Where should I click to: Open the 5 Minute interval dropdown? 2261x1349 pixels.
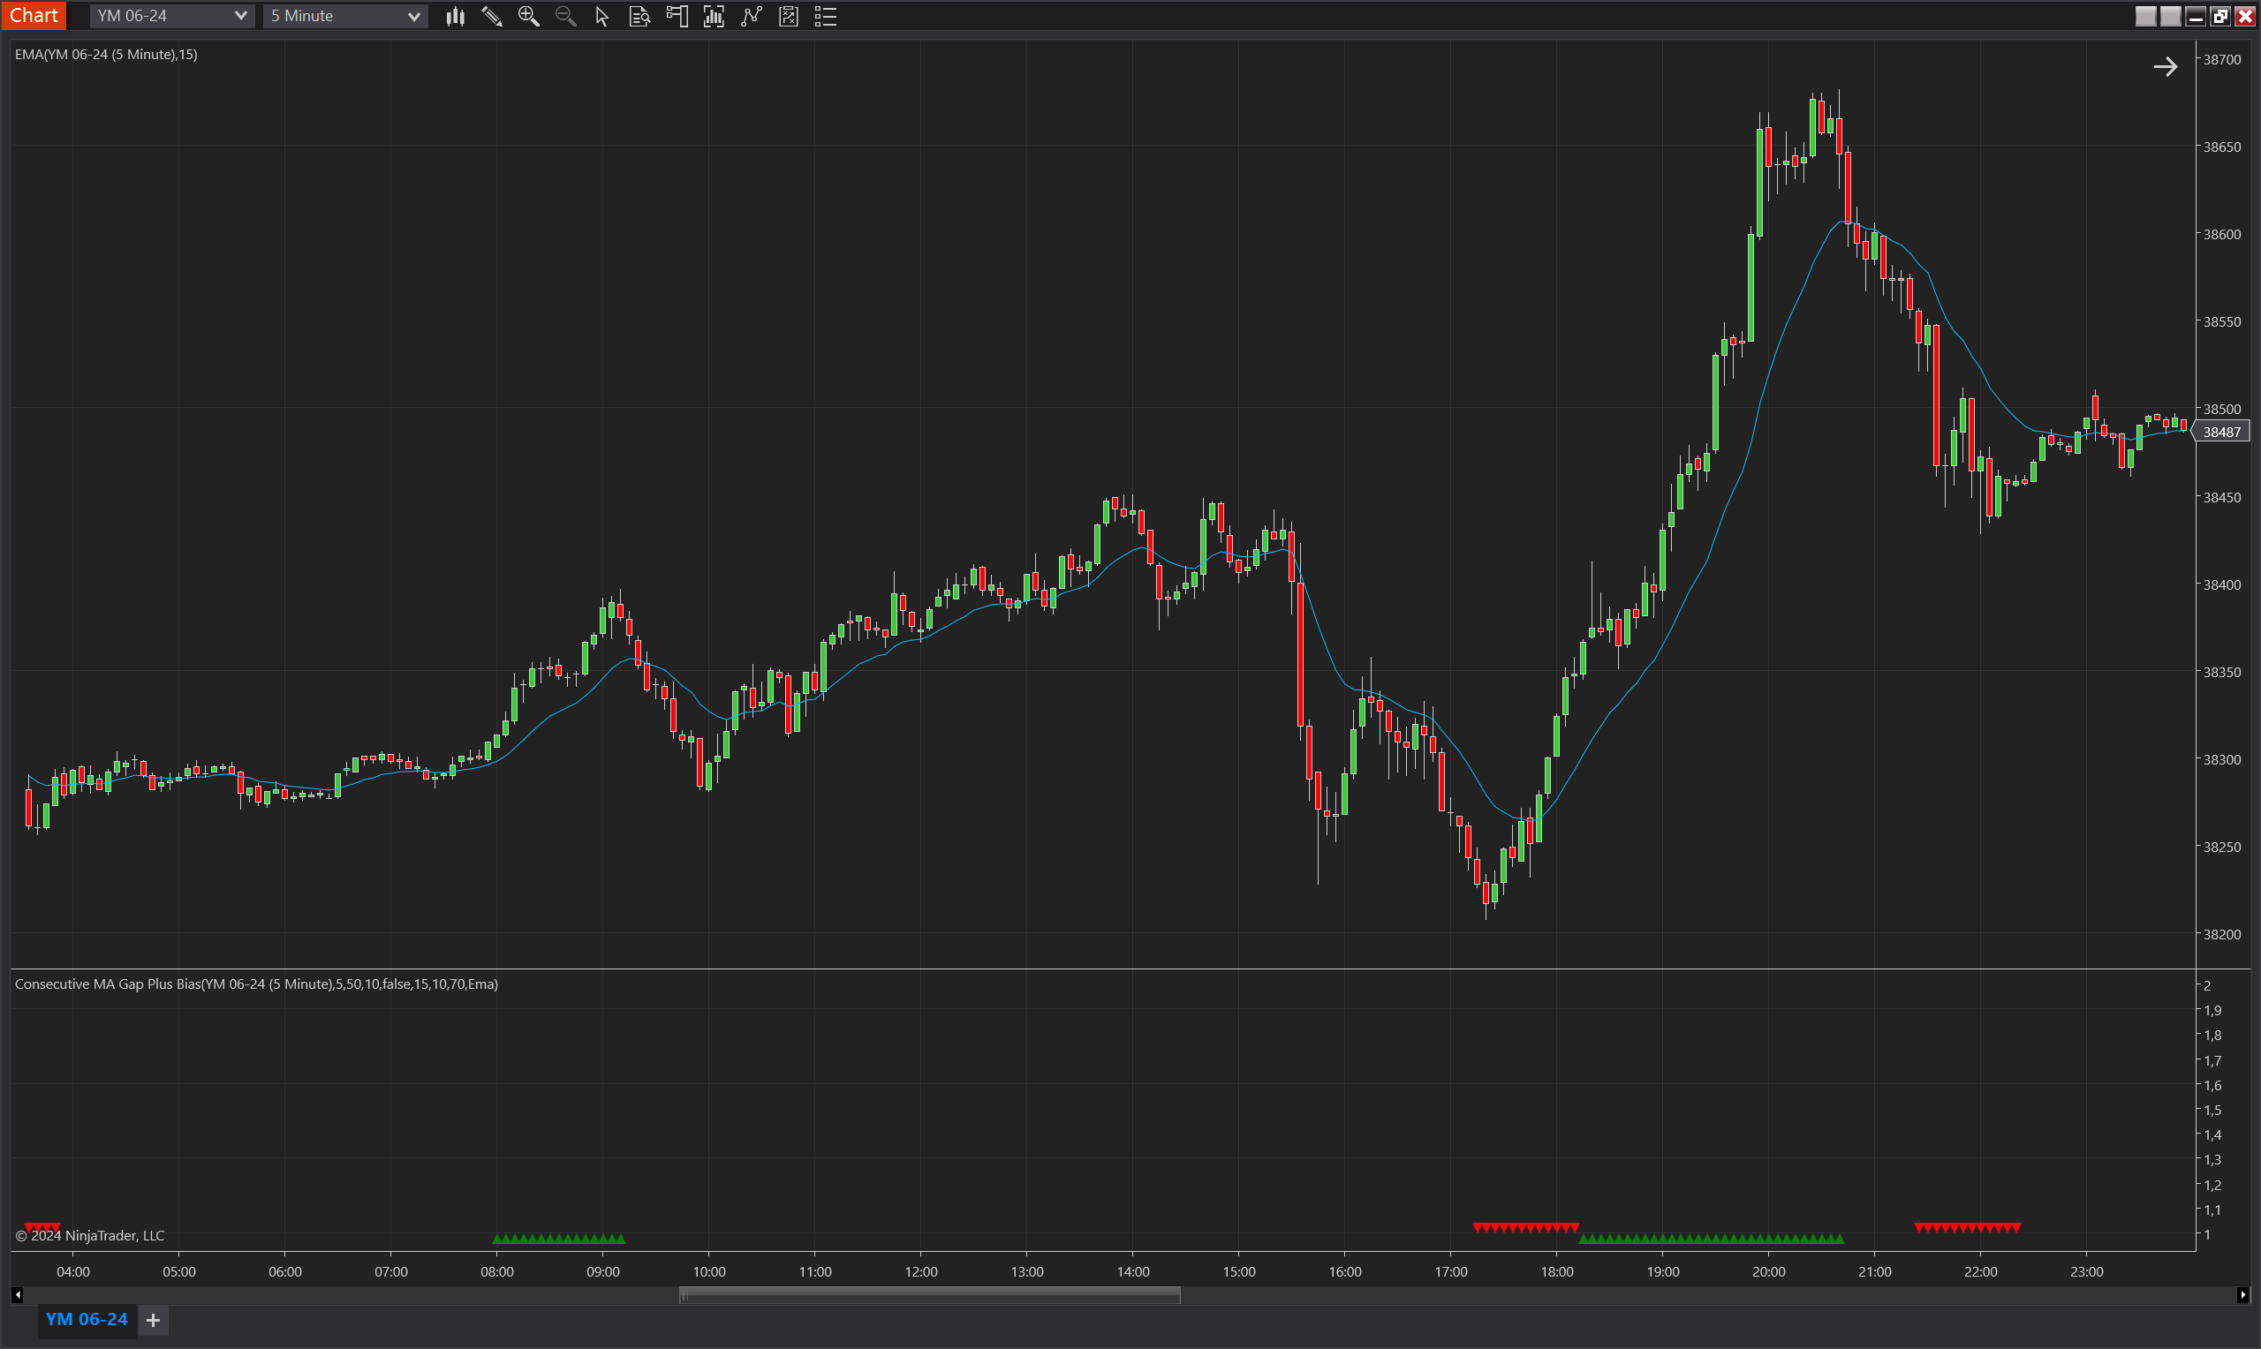[344, 16]
